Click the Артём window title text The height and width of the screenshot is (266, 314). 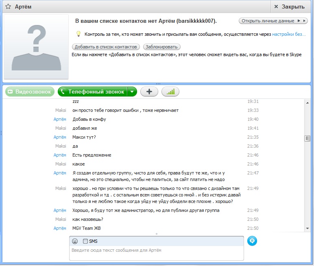coord(23,7)
